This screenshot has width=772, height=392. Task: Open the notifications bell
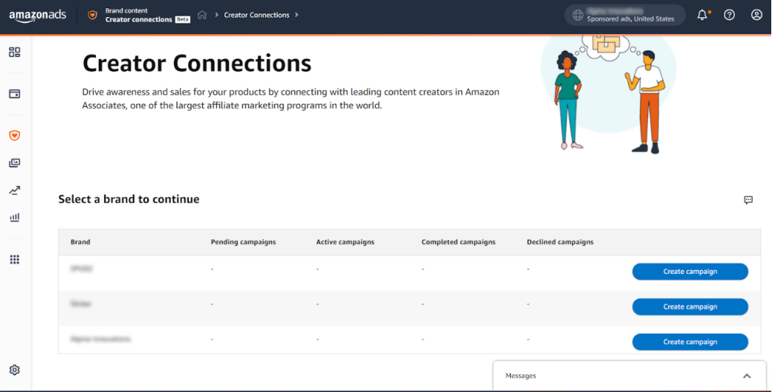coord(703,15)
